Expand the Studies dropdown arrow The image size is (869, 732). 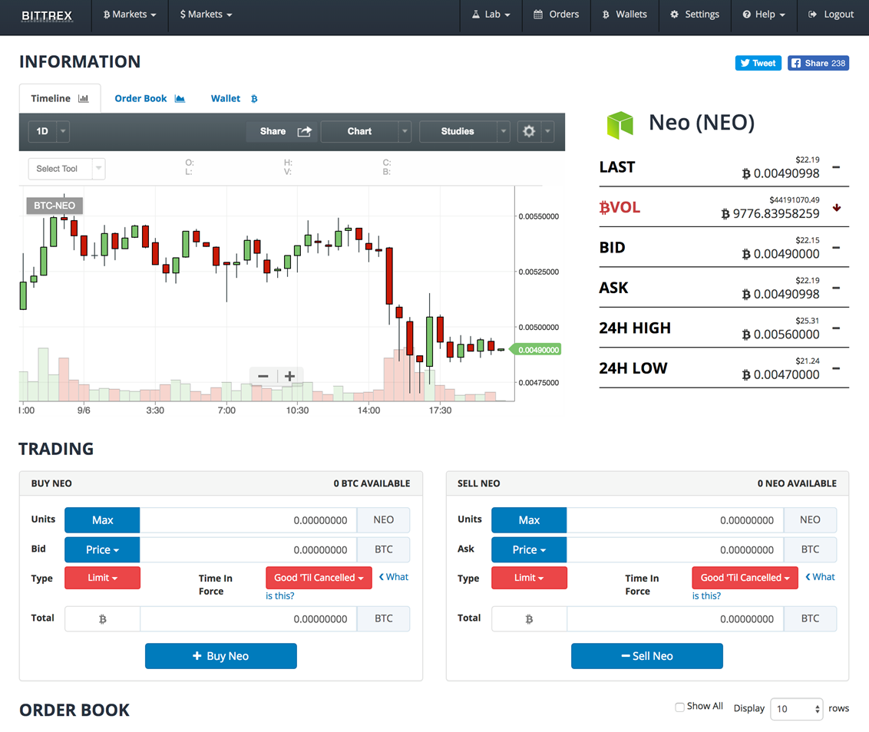pos(504,131)
